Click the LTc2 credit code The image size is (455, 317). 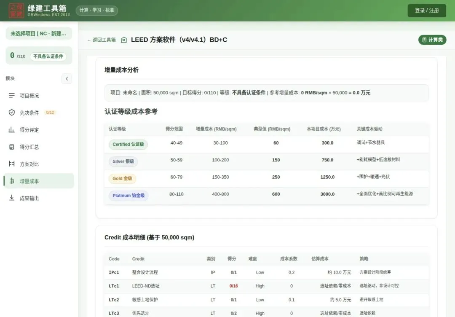click(114, 300)
